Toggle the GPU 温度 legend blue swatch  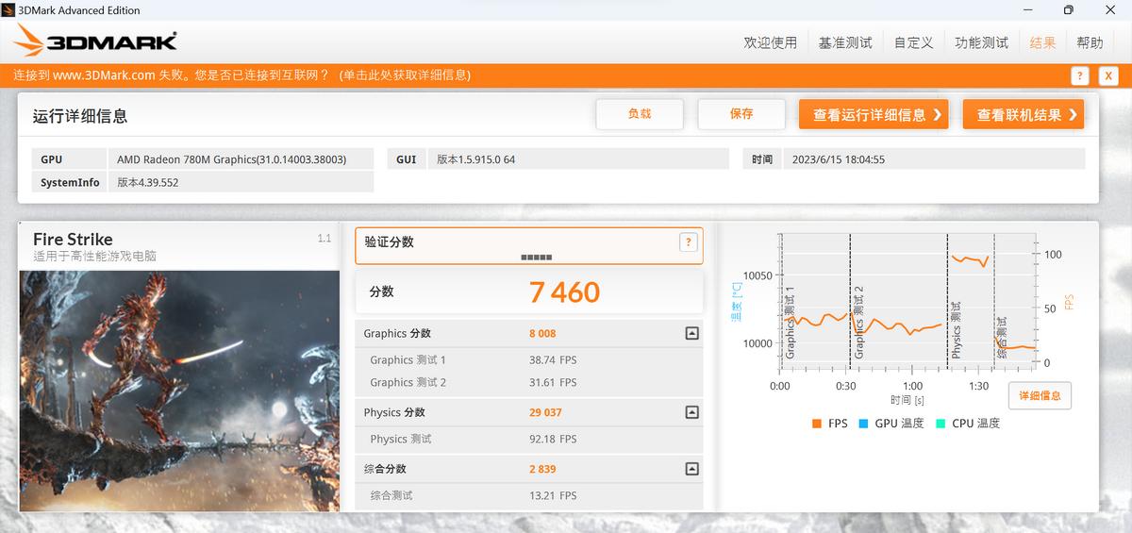(864, 424)
